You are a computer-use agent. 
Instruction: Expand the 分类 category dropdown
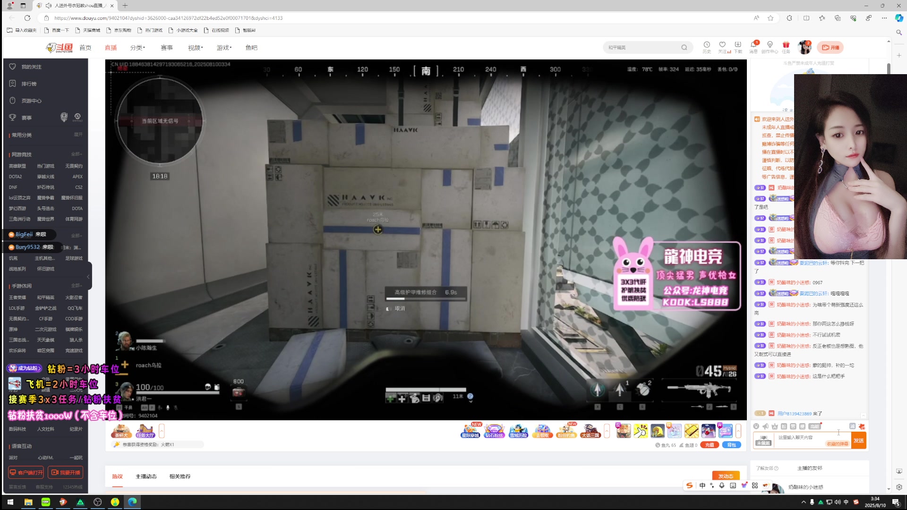[137, 48]
